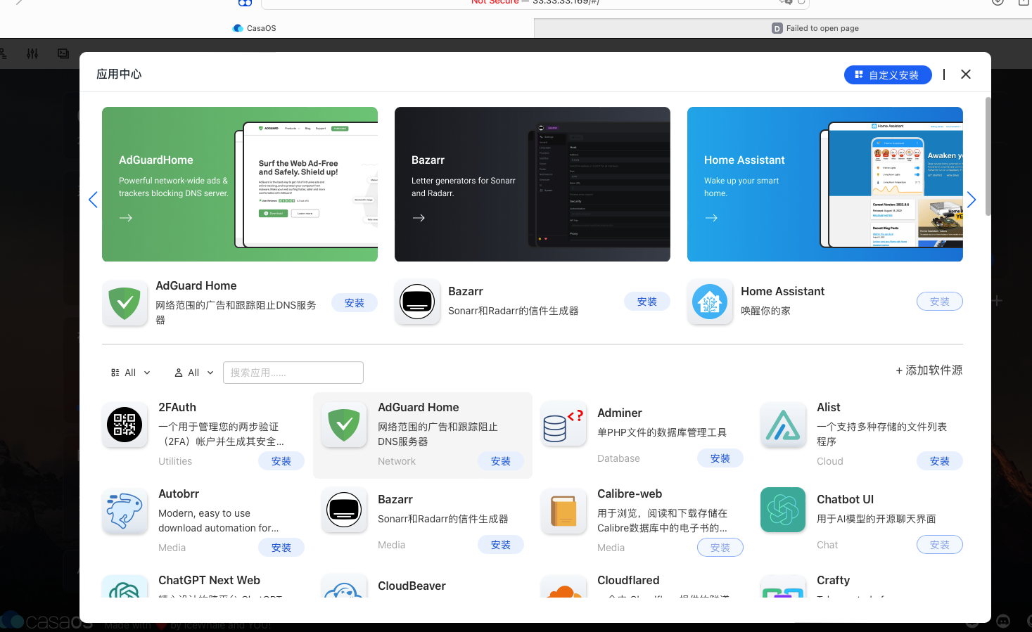Show next featured apps with right arrow
Image resolution: width=1032 pixels, height=632 pixels.
[972, 200]
